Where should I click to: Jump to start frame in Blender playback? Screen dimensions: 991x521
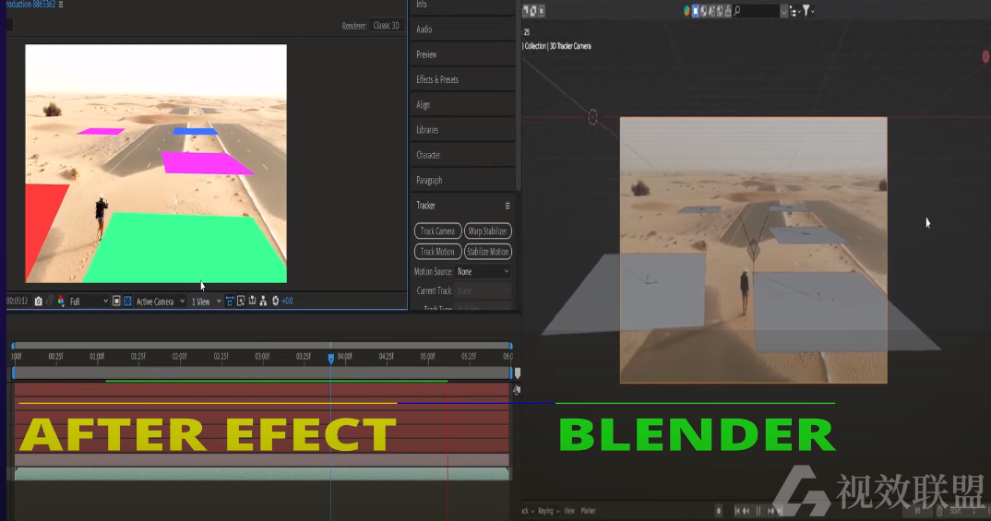coord(737,511)
